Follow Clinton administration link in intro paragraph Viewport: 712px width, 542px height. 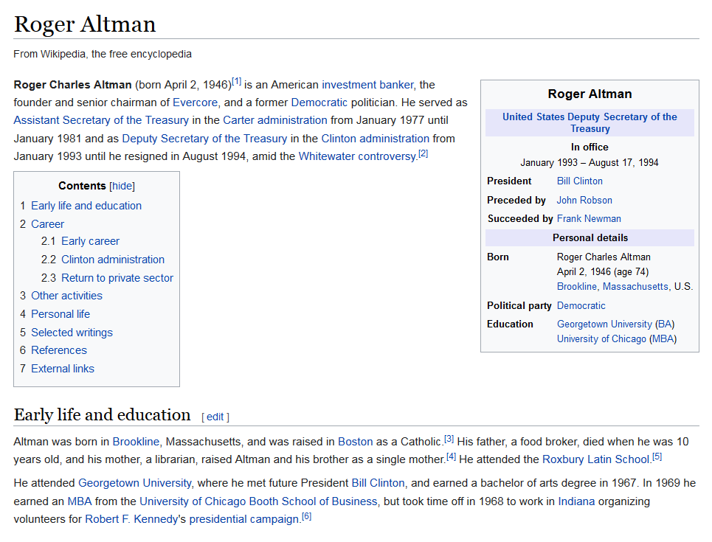tap(376, 139)
